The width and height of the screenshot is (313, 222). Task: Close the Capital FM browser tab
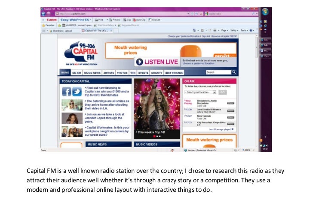point(111,31)
